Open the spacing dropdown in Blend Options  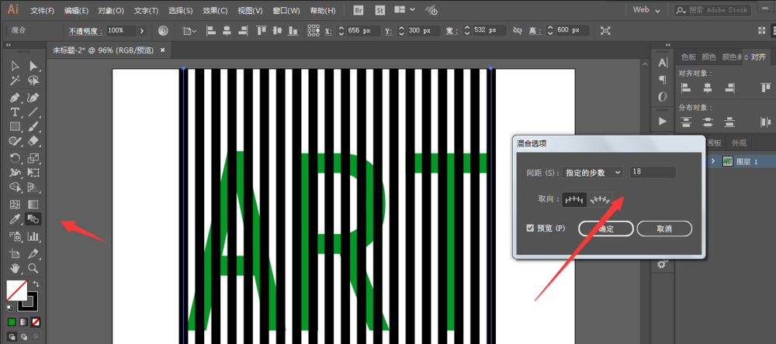(592, 173)
